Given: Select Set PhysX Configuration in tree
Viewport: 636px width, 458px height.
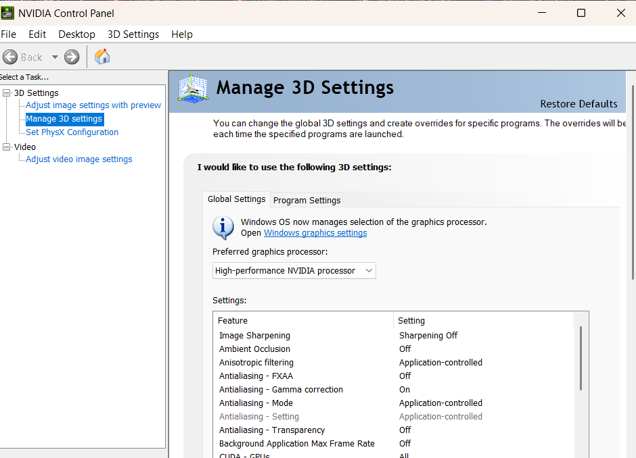Looking at the screenshot, I should [x=72, y=132].
